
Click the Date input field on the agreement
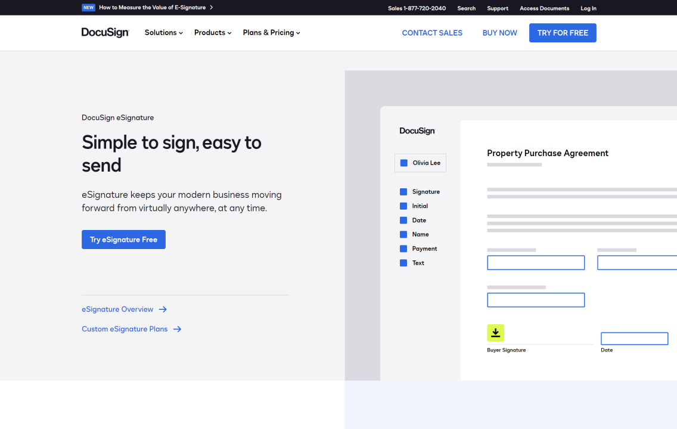634,338
